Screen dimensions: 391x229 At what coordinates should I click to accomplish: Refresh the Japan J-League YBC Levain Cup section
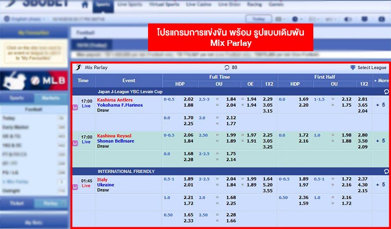386,92
